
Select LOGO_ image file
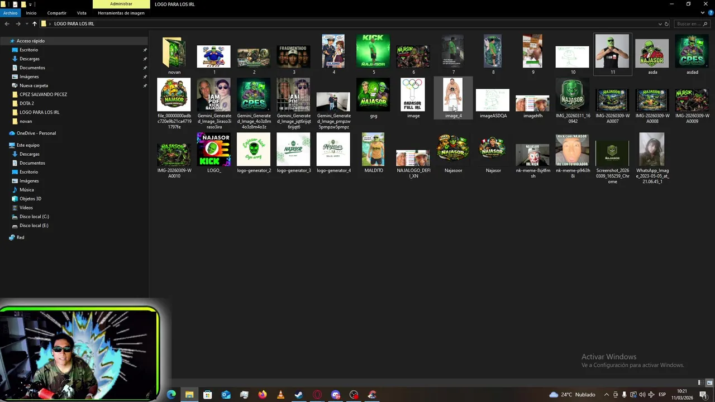click(x=214, y=149)
